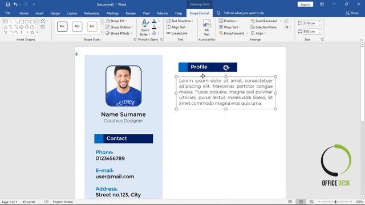Click the Draw Text Box icon
Viewport: 365px width, 205px height.
coord(43,27)
